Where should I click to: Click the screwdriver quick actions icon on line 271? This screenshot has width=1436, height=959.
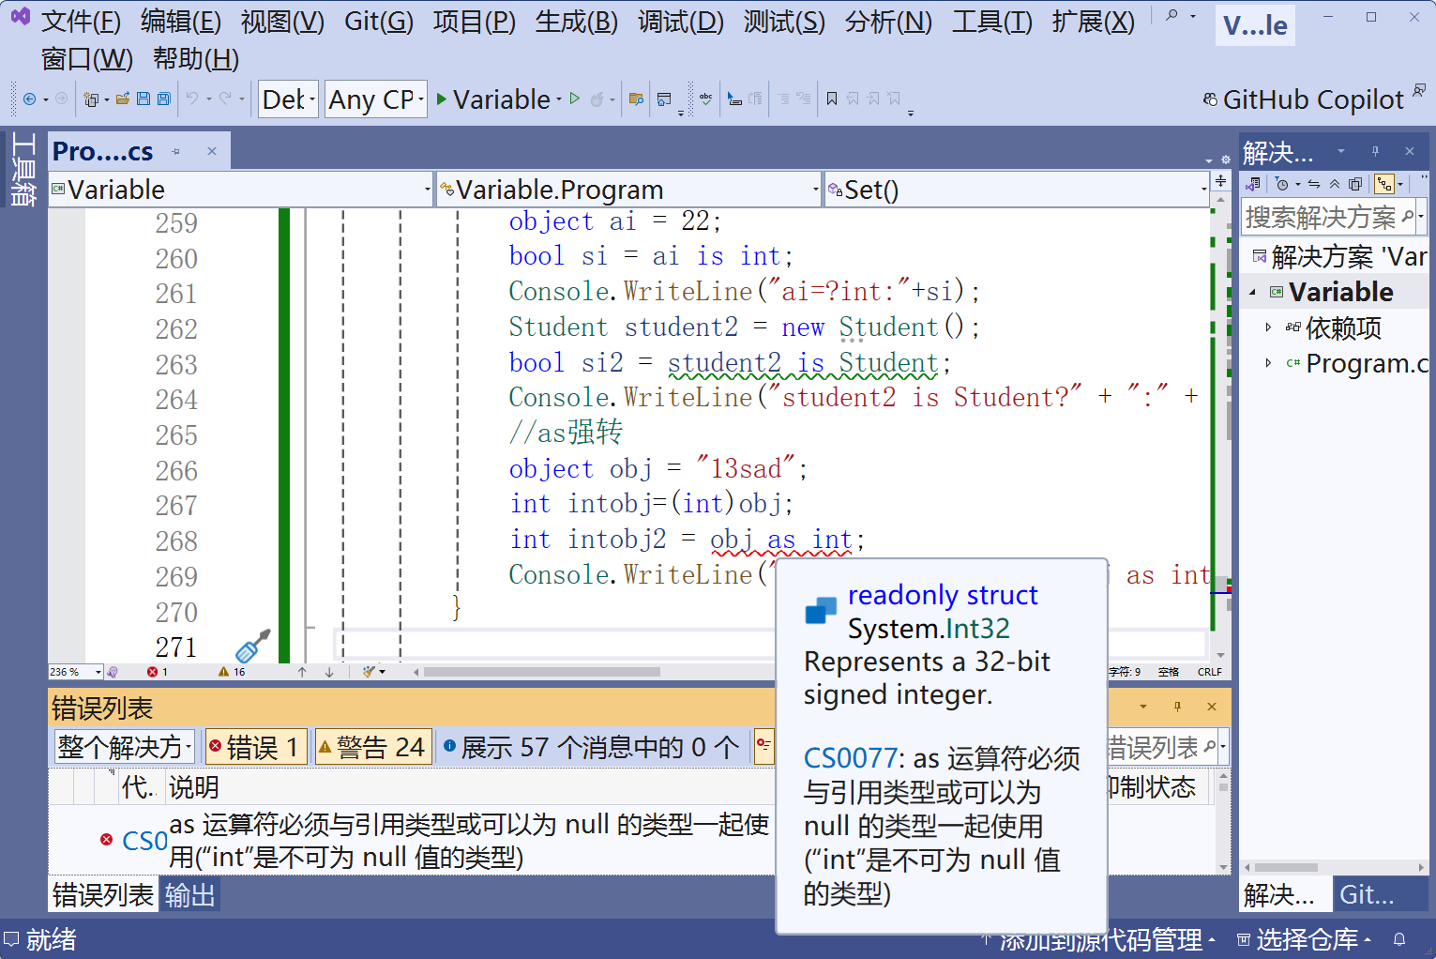tap(252, 645)
